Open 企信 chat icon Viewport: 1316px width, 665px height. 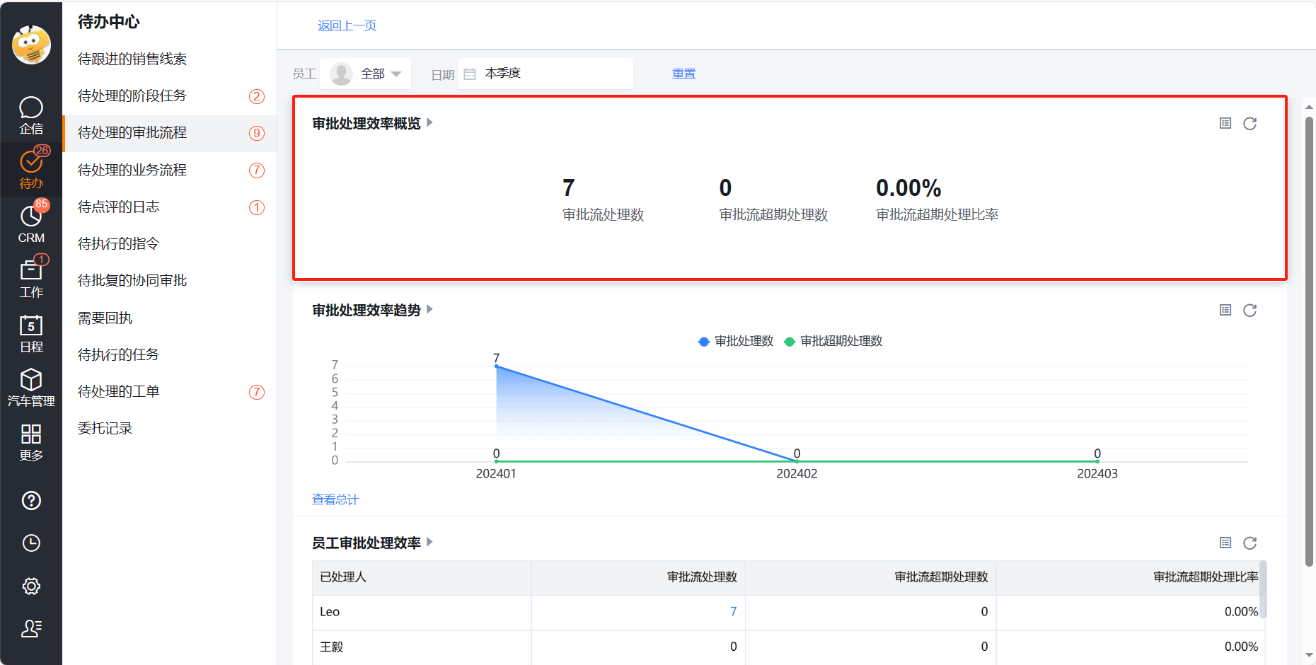coord(31,115)
